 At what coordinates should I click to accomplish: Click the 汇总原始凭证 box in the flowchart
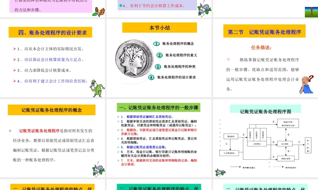click(229, 153)
